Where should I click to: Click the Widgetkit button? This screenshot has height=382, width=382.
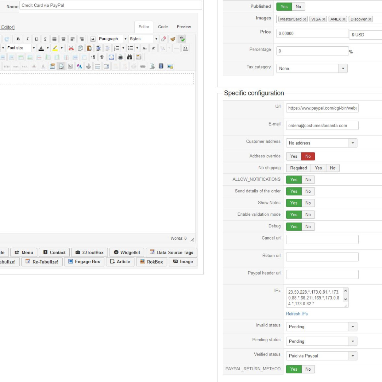[x=127, y=253]
